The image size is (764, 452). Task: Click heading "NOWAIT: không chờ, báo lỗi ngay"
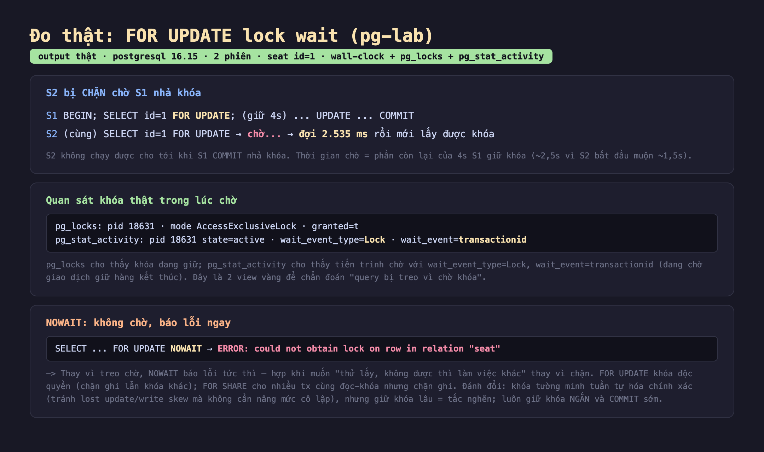point(138,323)
